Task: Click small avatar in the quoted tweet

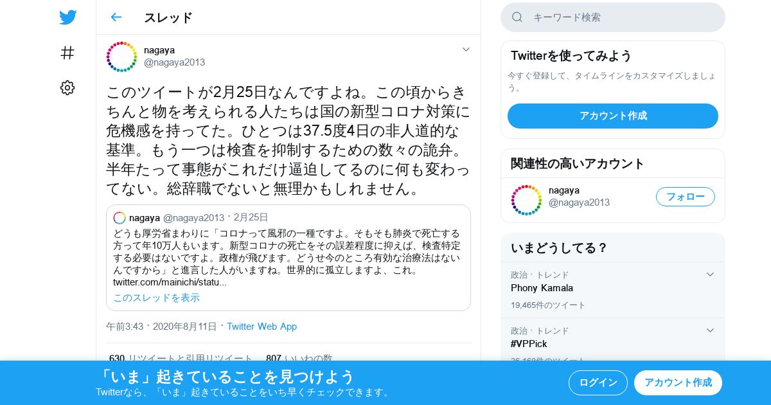Action: [120, 218]
